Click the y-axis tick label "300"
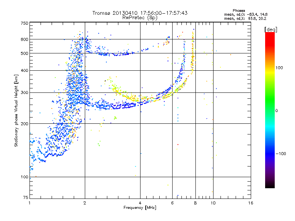 click(24, 93)
